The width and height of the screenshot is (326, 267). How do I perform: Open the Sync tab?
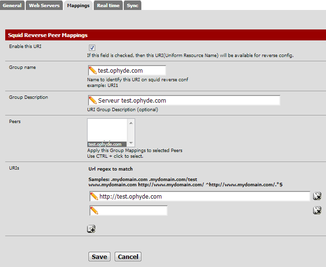[x=132, y=6]
